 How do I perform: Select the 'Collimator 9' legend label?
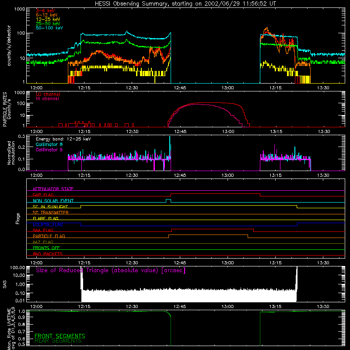click(x=49, y=150)
